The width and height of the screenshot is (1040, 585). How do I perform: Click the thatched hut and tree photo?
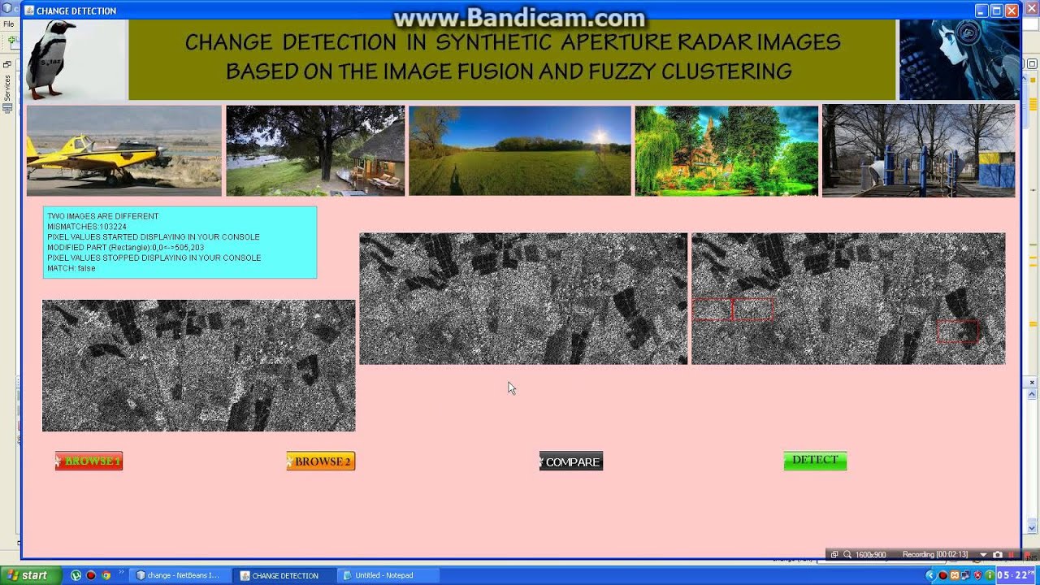click(315, 150)
